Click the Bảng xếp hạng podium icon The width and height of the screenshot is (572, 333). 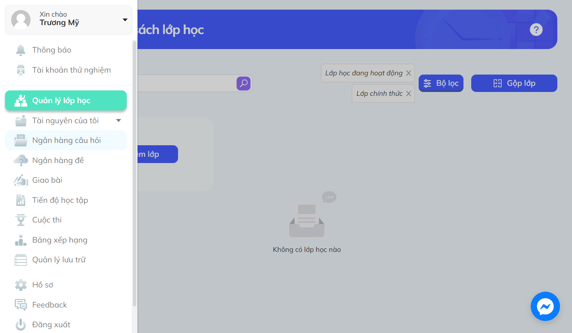point(21,240)
